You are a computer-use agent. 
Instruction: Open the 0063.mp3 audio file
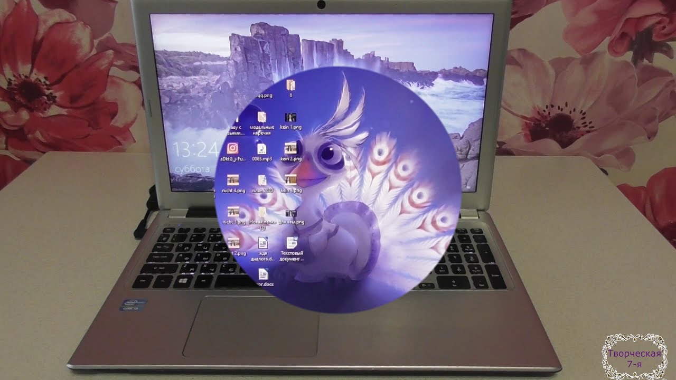click(x=261, y=151)
